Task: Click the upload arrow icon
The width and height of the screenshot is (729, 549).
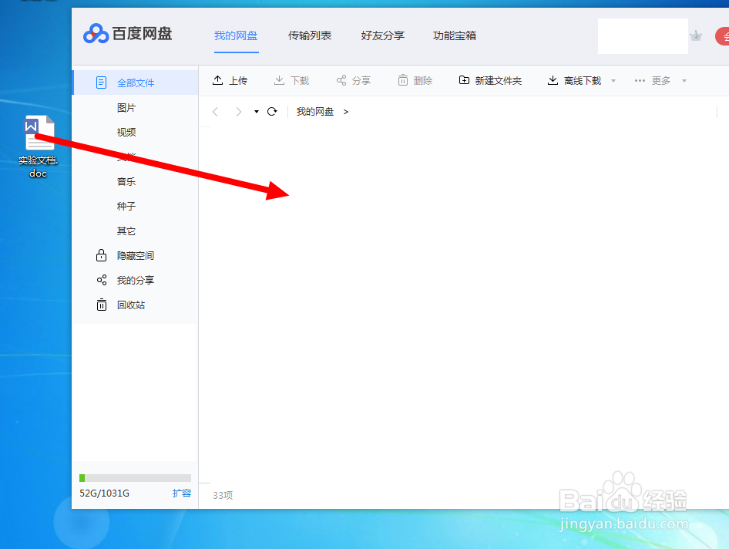Action: click(x=217, y=80)
